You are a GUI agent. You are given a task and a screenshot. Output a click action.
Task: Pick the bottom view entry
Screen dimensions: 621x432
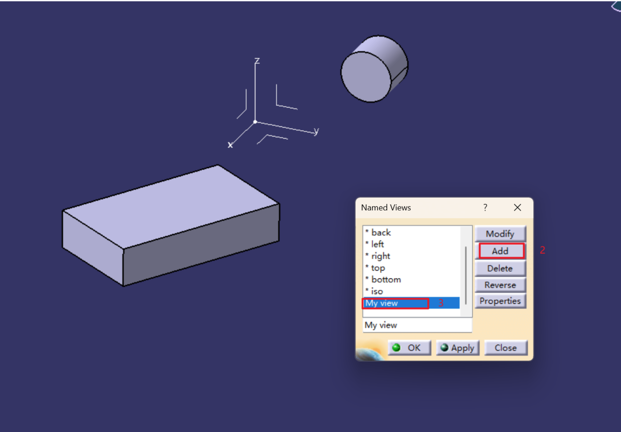[x=386, y=280]
